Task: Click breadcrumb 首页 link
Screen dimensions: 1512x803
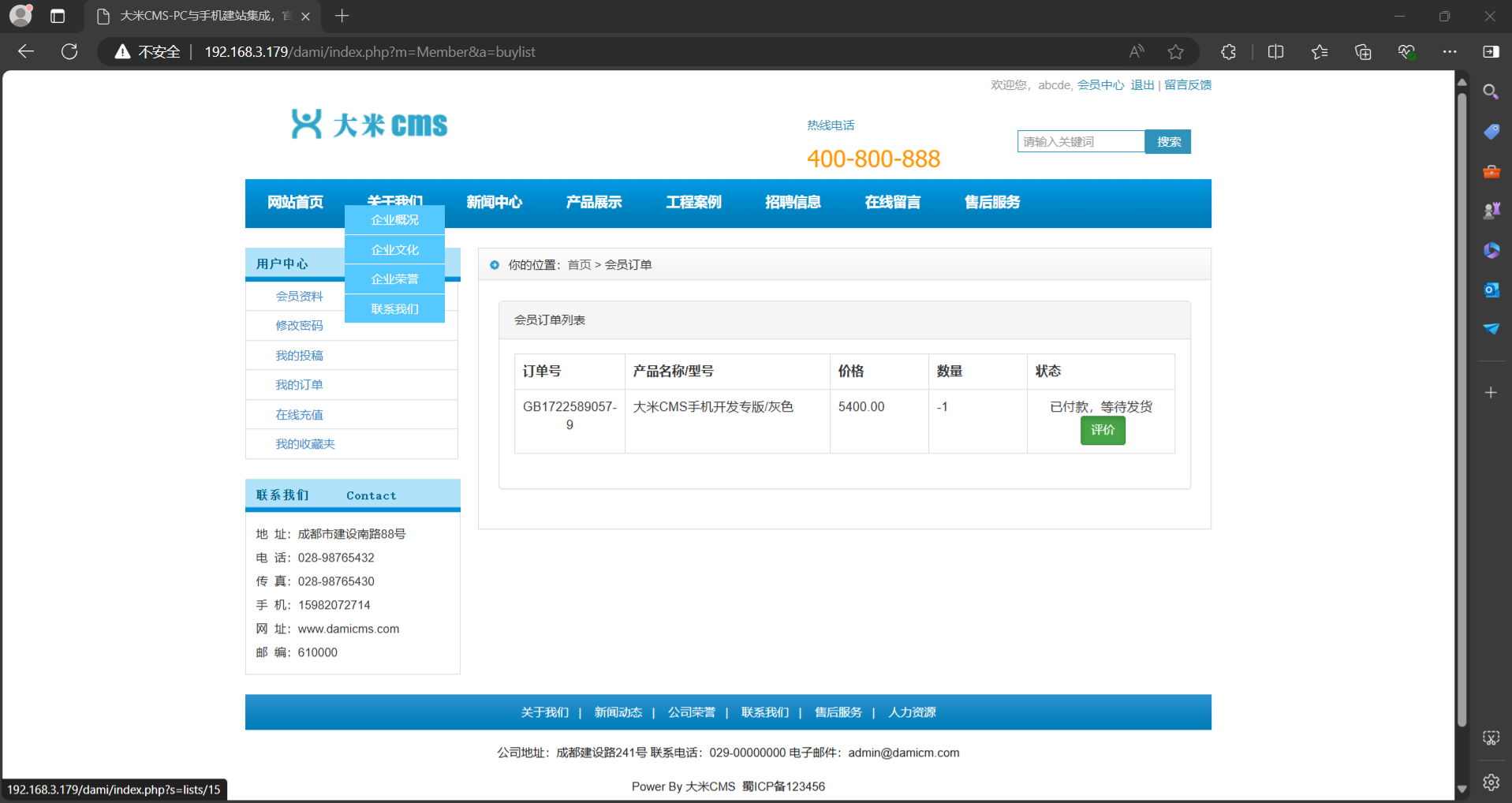Action: 579,265
